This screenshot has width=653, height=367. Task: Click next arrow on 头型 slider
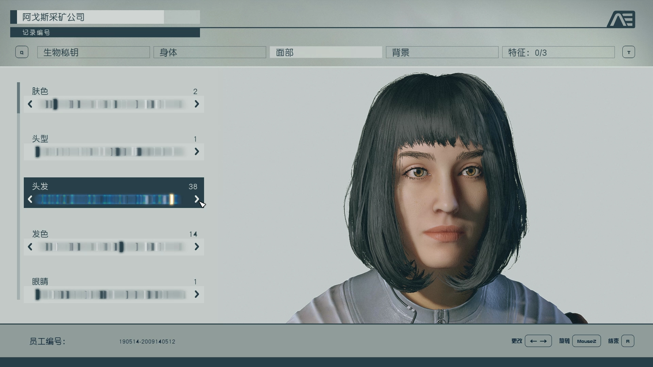click(197, 152)
